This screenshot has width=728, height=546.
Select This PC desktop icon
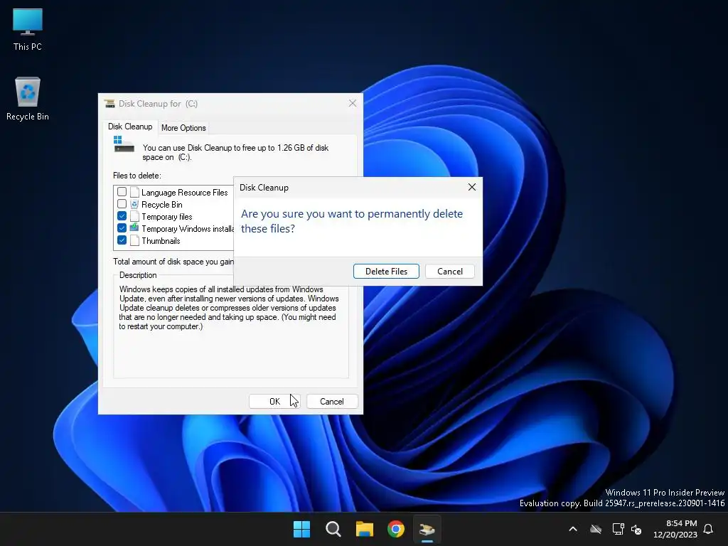tap(28, 29)
